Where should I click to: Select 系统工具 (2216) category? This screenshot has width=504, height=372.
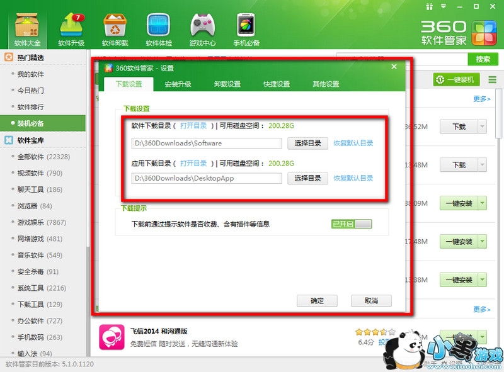(x=43, y=288)
